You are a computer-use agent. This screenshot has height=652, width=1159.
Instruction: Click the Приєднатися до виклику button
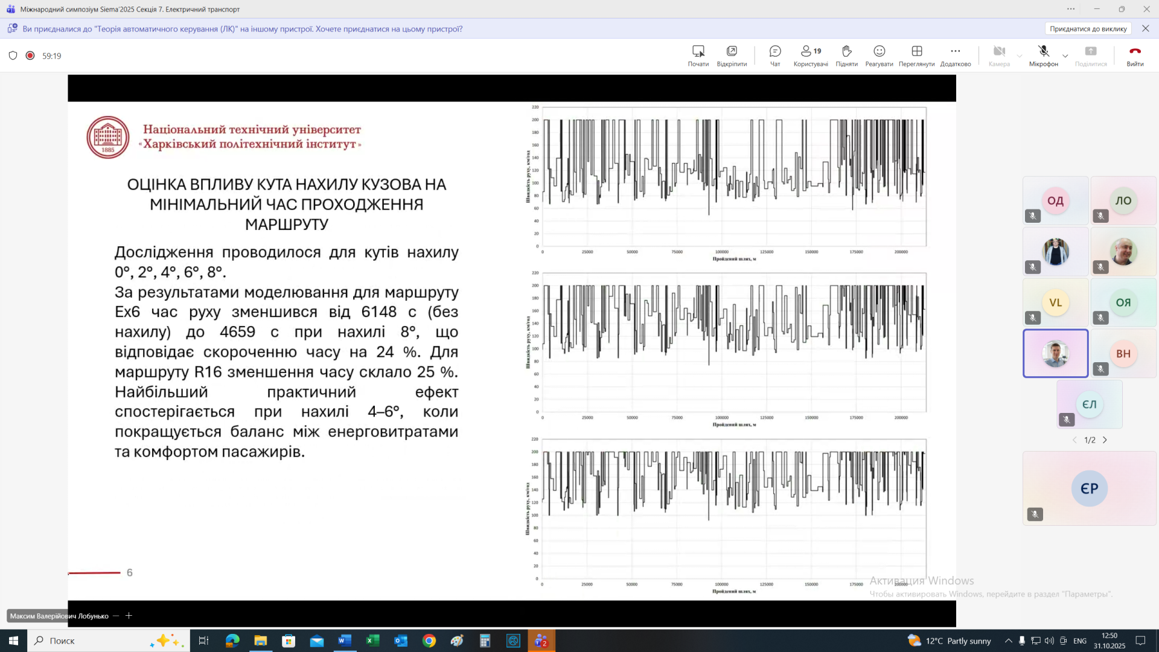pyautogui.click(x=1088, y=28)
